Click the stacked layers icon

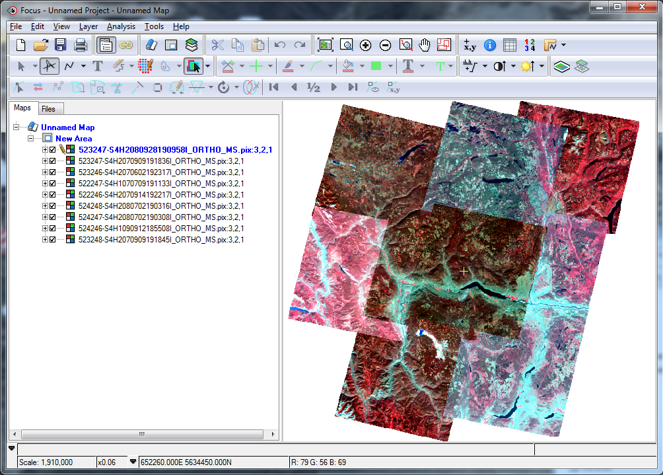click(192, 45)
